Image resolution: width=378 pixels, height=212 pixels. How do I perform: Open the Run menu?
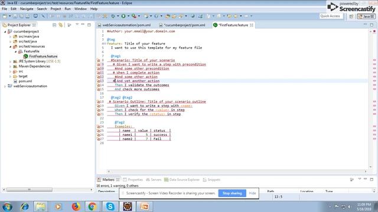point(68,9)
